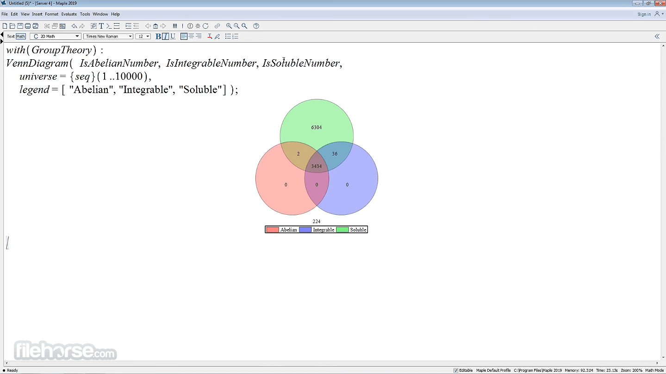Expand the Times New Roman font dropdown
Image resolution: width=666 pixels, height=374 pixels.
(x=108, y=36)
